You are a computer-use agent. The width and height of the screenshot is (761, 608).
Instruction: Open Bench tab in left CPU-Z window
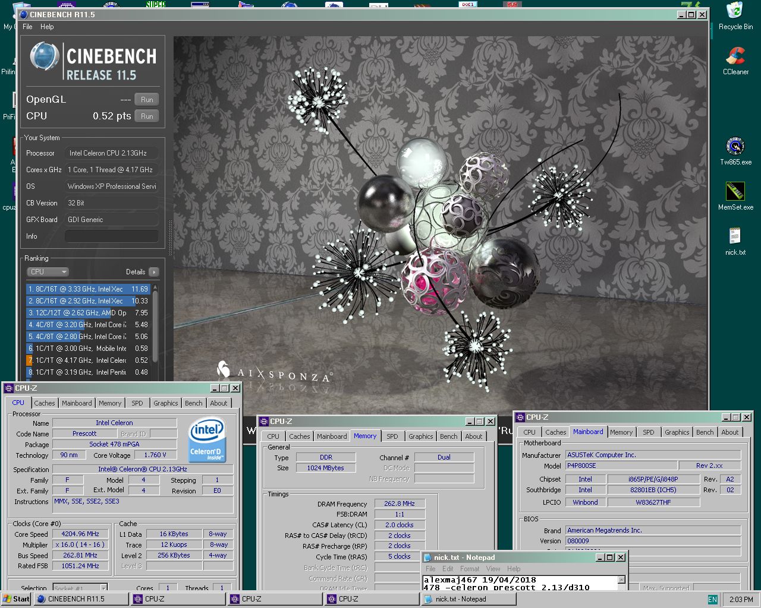(x=194, y=403)
